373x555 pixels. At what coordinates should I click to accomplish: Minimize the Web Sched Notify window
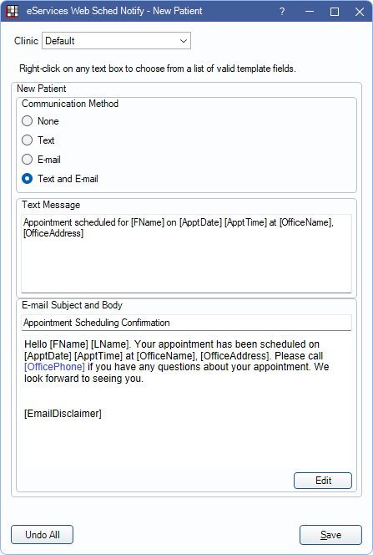[310, 12]
